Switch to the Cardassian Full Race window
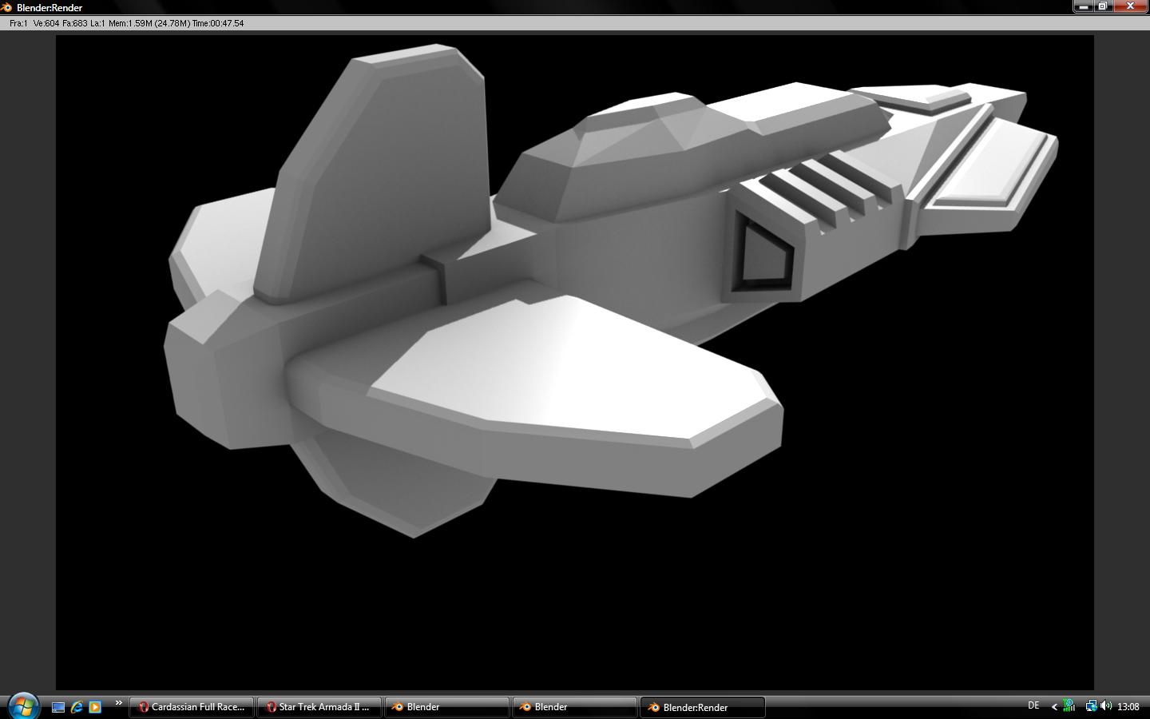The width and height of the screenshot is (1150, 719). coord(192,707)
